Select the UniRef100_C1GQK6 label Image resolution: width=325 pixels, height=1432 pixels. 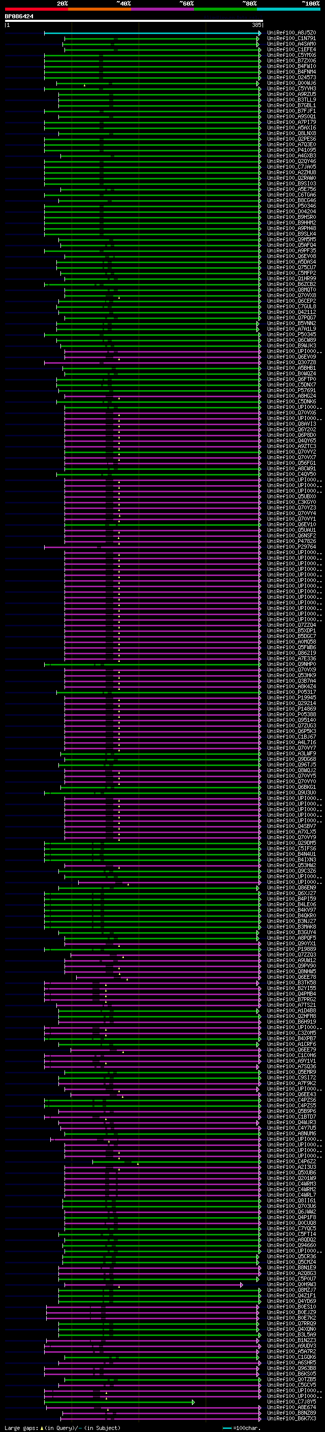(x=291, y=1356)
